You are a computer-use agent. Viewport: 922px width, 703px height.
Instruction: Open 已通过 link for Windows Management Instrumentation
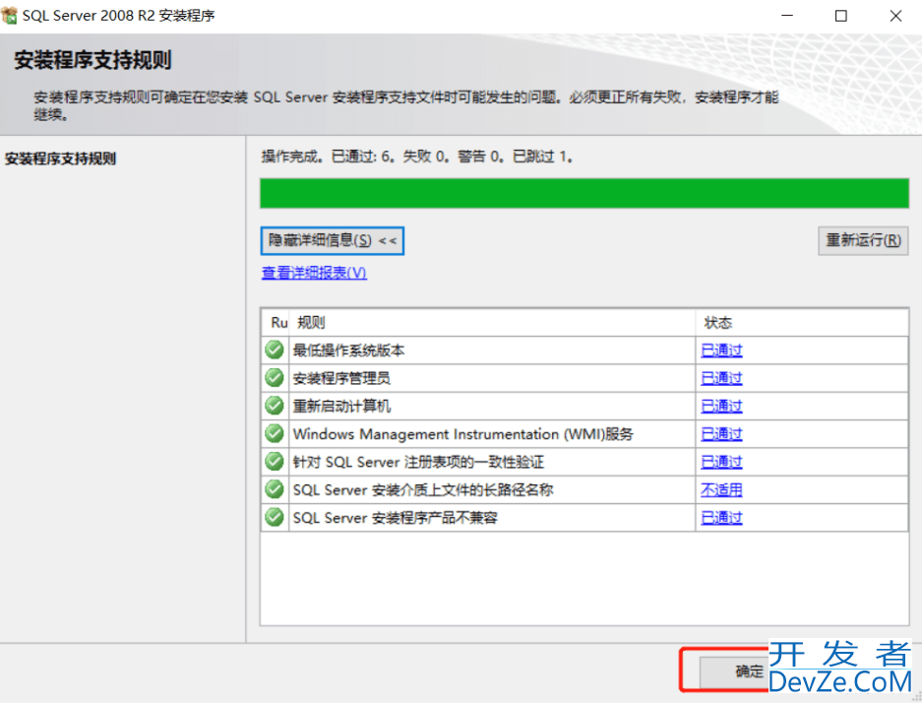[721, 434]
